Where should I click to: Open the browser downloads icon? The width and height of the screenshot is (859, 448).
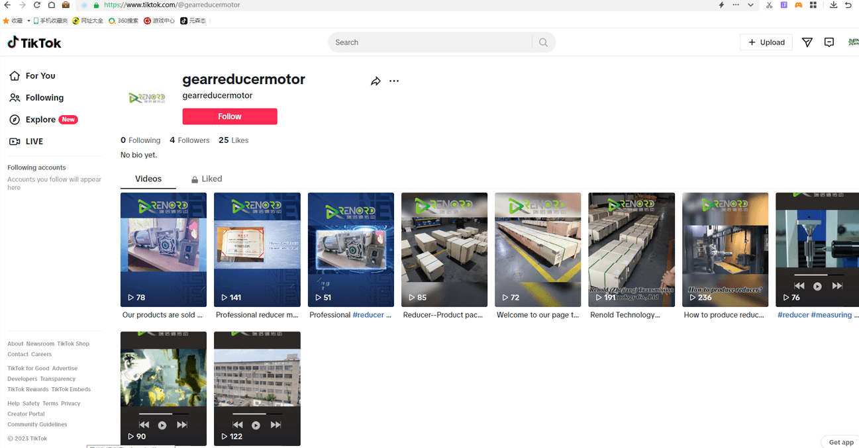tap(833, 5)
